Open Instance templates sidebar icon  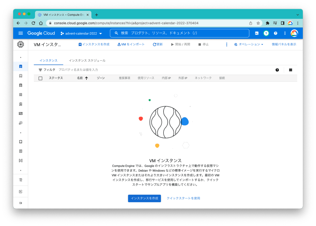pyautogui.click(x=21, y=76)
